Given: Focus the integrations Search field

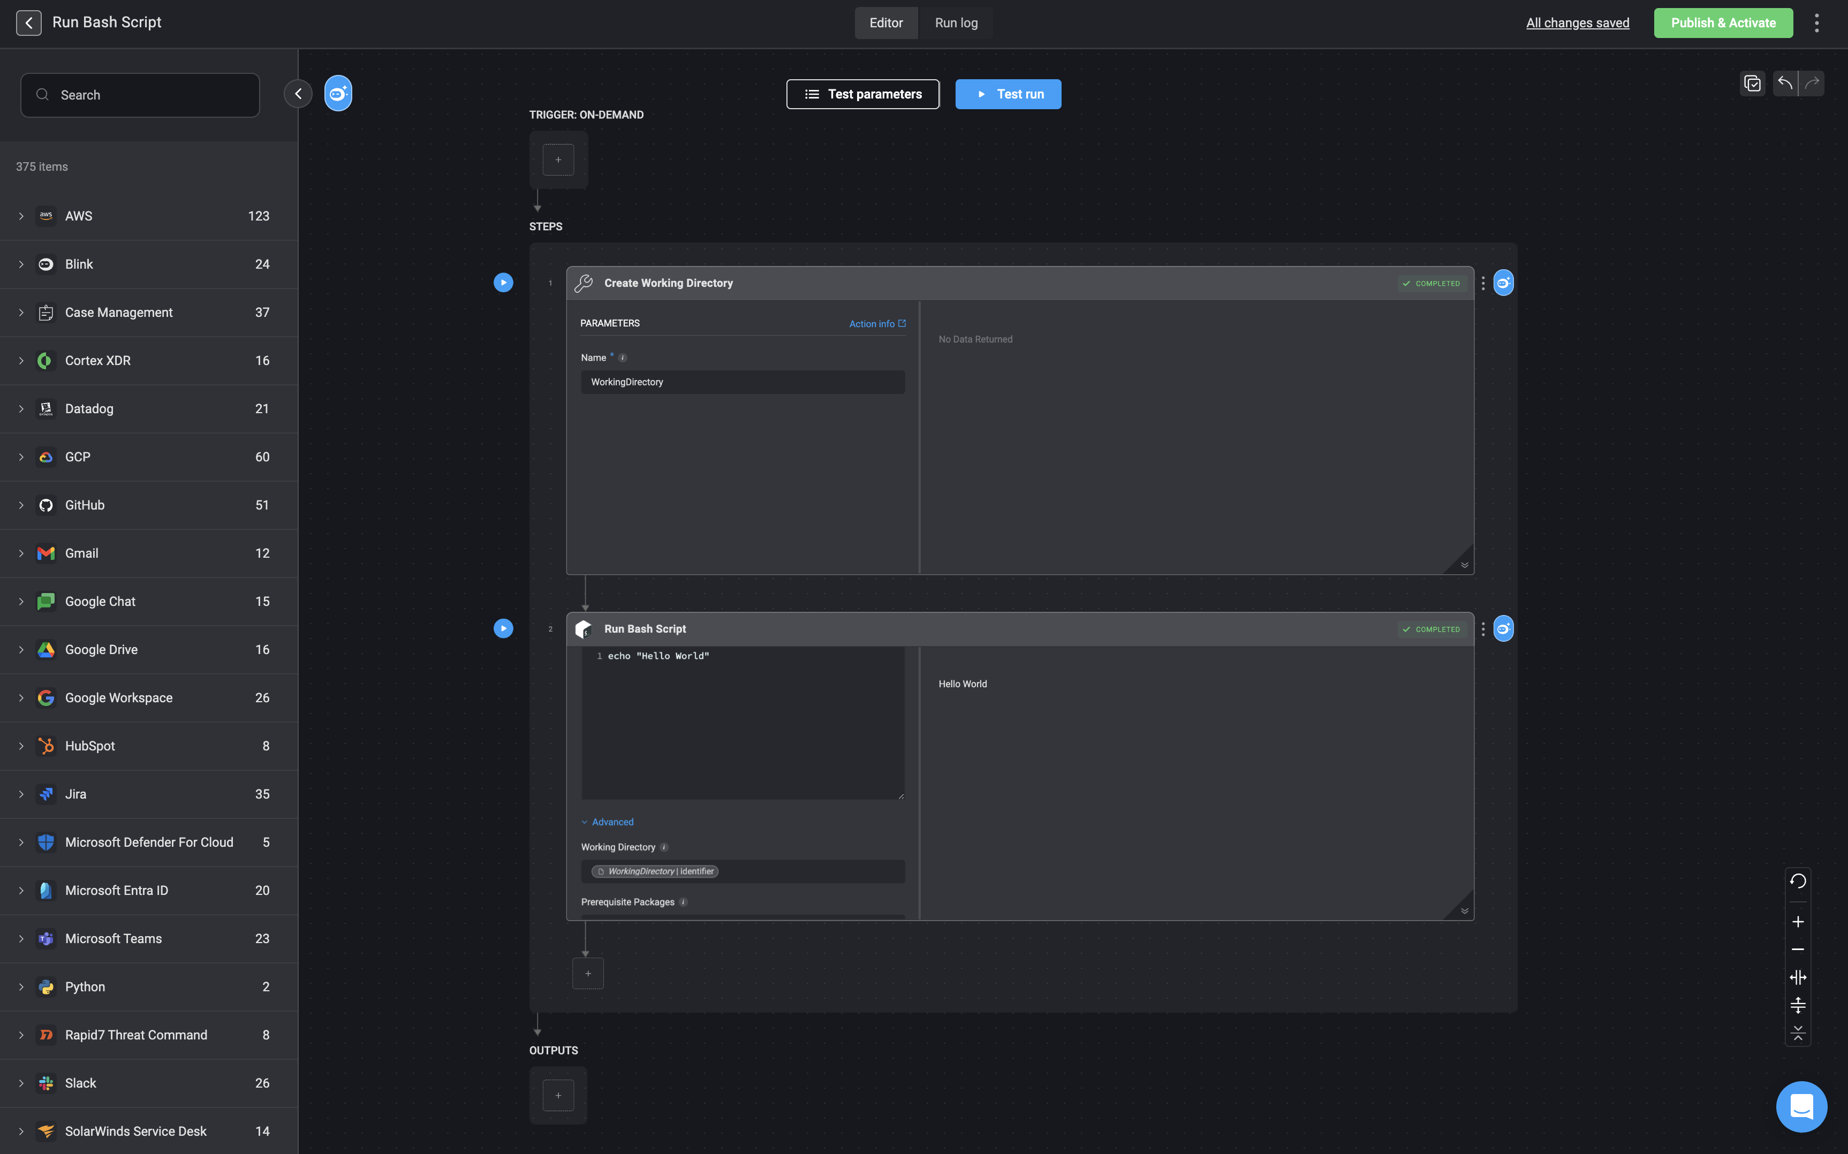Looking at the screenshot, I should click(x=140, y=95).
